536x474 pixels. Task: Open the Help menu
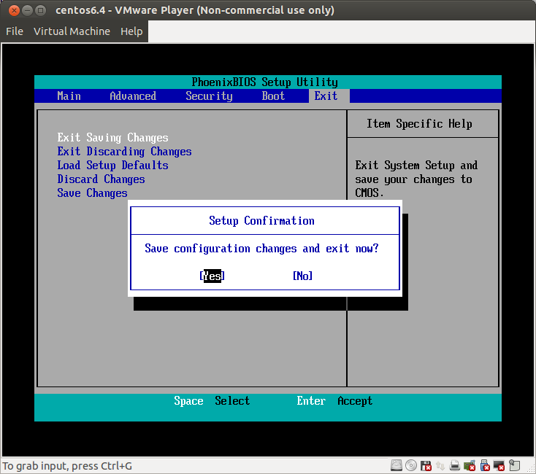[131, 31]
